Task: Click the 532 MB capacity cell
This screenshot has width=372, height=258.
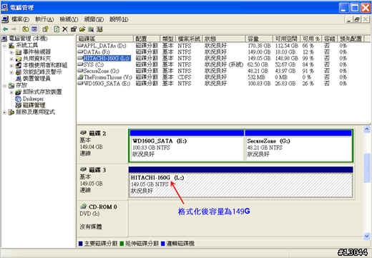Action: [257, 77]
